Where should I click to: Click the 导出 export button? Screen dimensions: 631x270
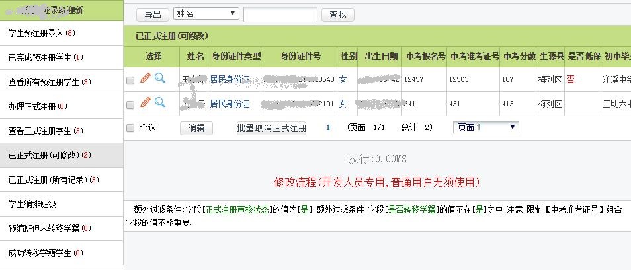click(153, 15)
